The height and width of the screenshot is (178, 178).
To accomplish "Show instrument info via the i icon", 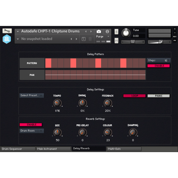I will 107,32.
